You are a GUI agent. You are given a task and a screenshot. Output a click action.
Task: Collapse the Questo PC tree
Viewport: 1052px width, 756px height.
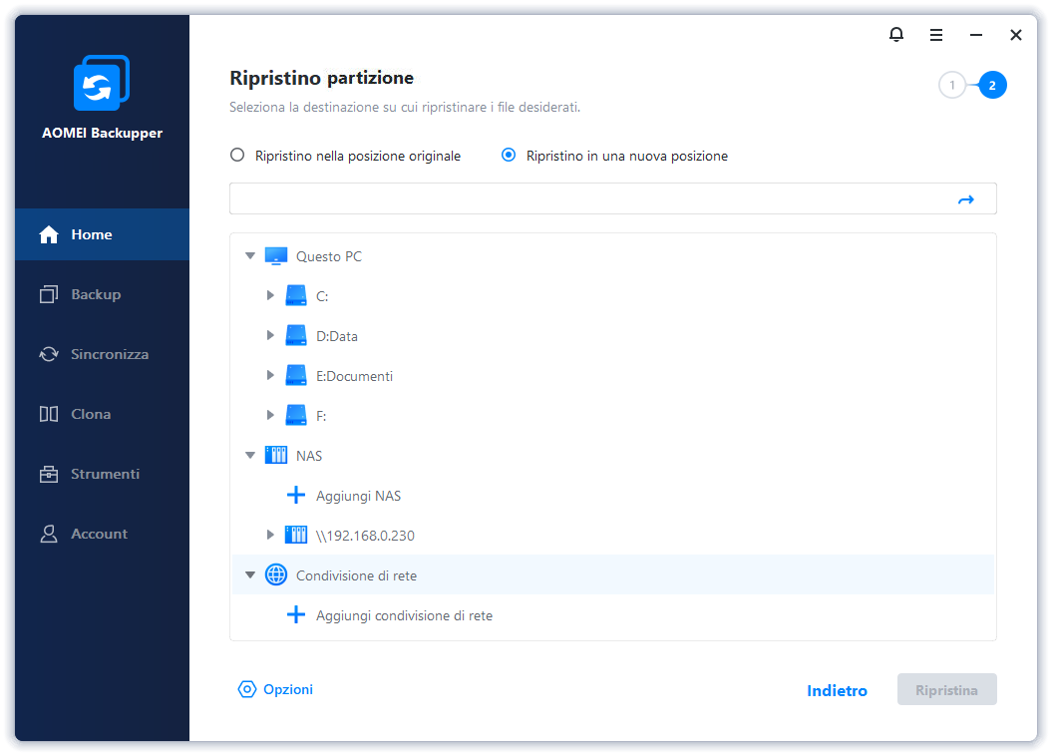[250, 256]
